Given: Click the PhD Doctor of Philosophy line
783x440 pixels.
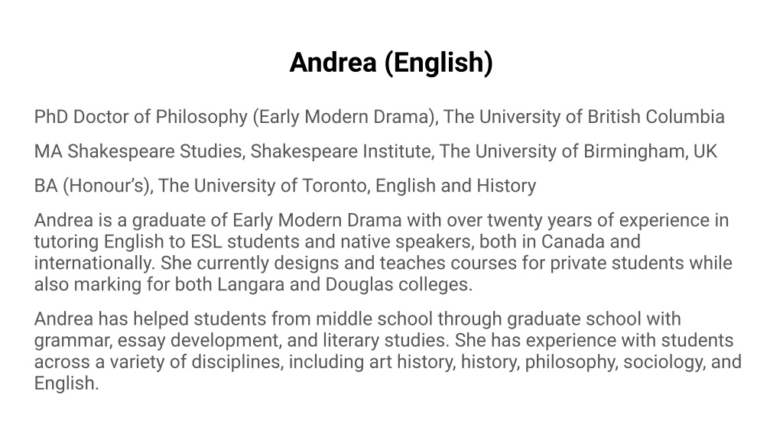Looking at the screenshot, I should (x=379, y=117).
